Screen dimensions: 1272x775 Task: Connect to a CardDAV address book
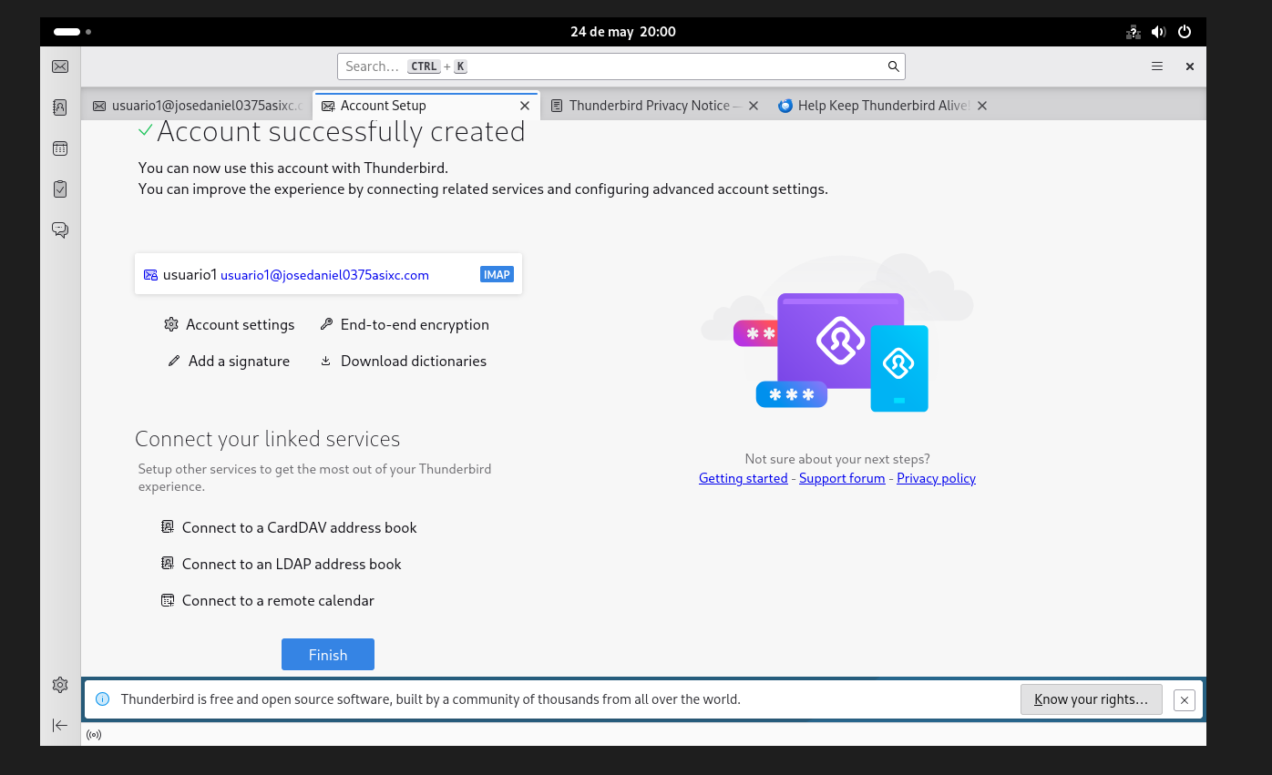289,527
